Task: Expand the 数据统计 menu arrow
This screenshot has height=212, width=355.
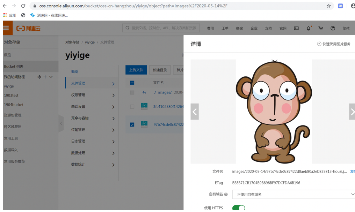Action: [x=114, y=165]
